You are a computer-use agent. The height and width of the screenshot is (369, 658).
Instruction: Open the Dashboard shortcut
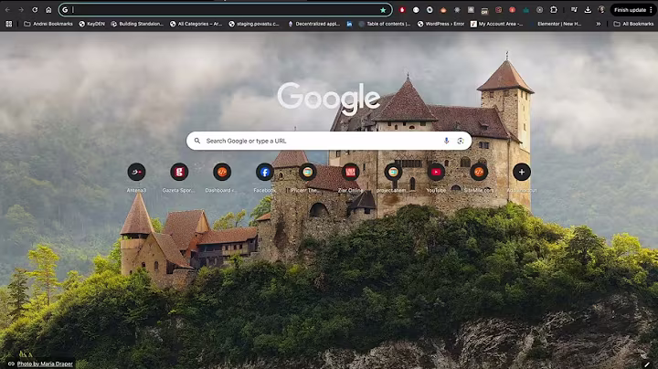pyautogui.click(x=222, y=177)
